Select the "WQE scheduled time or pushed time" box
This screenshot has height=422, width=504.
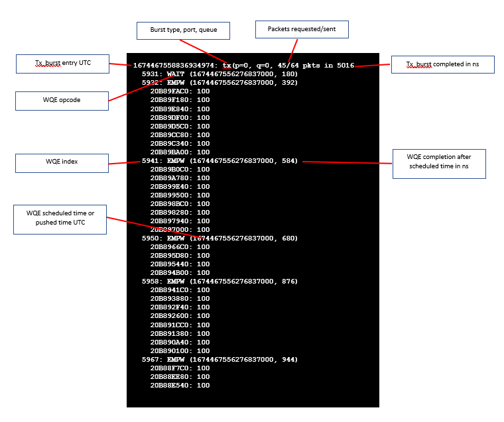(60, 219)
